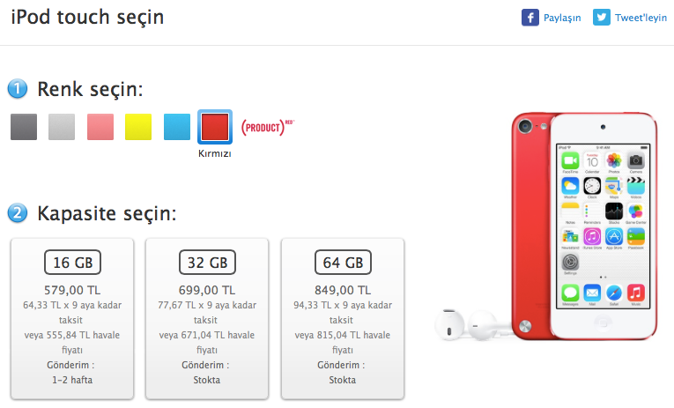Select the red Kırmızı color swatch
This screenshot has height=408, width=674.
(x=215, y=127)
